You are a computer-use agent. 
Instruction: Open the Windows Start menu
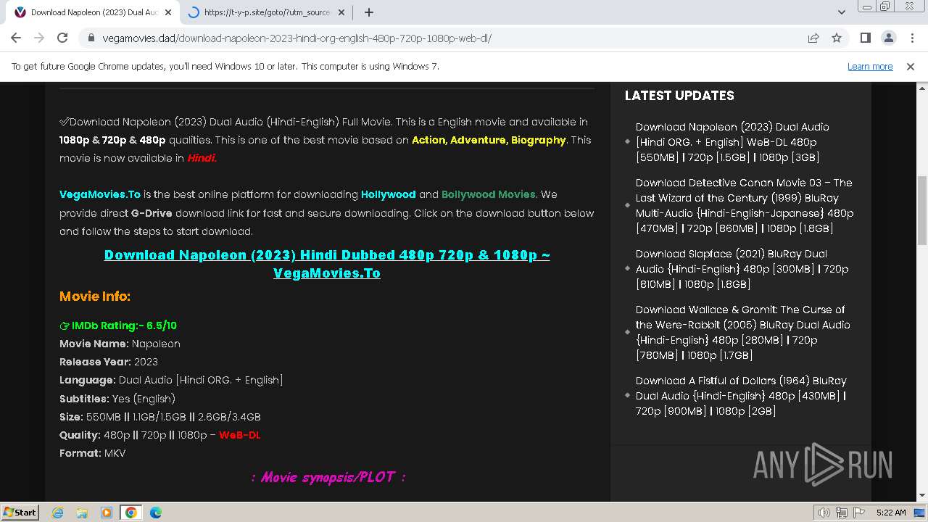[x=20, y=512]
